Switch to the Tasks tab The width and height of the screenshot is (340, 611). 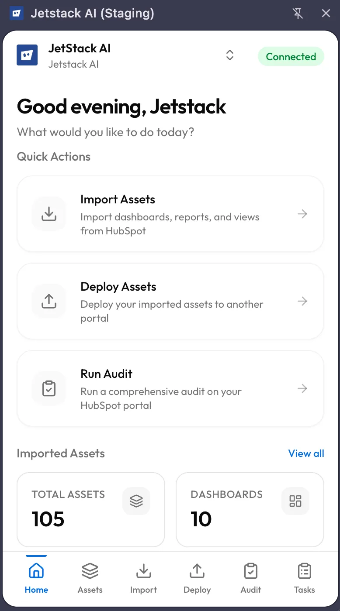coord(305,578)
